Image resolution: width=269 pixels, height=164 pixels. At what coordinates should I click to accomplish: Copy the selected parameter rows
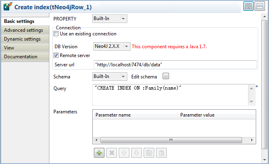(149, 153)
